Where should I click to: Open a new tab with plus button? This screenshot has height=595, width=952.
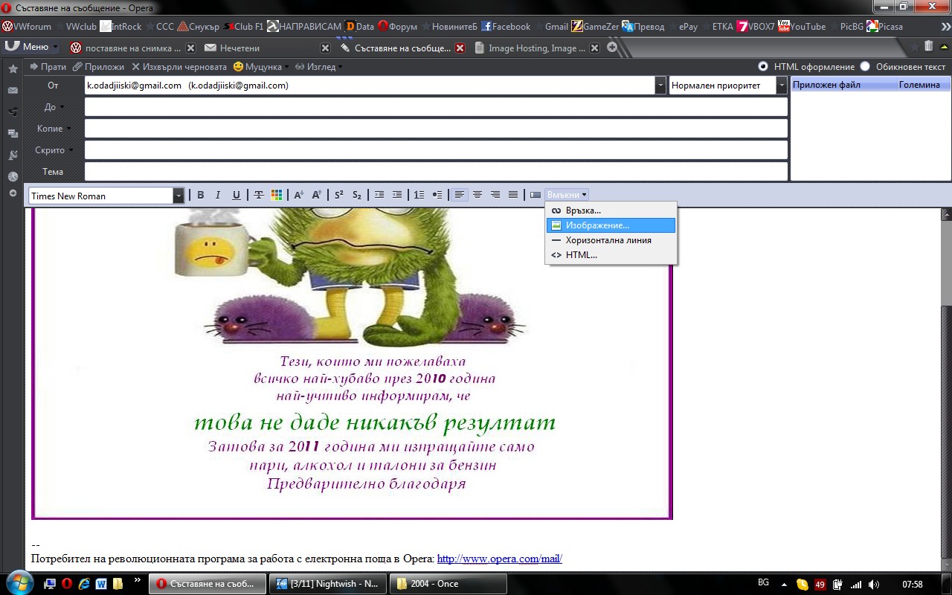(x=612, y=47)
